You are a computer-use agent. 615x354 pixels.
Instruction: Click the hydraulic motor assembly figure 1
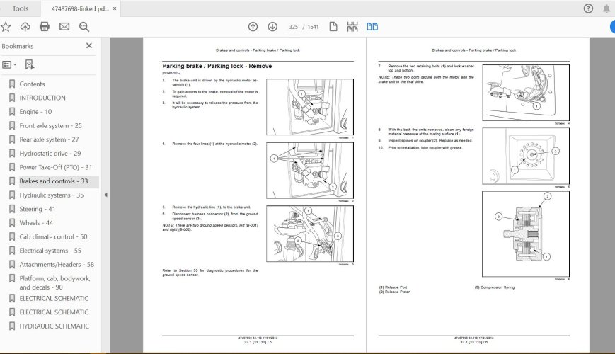click(x=310, y=107)
